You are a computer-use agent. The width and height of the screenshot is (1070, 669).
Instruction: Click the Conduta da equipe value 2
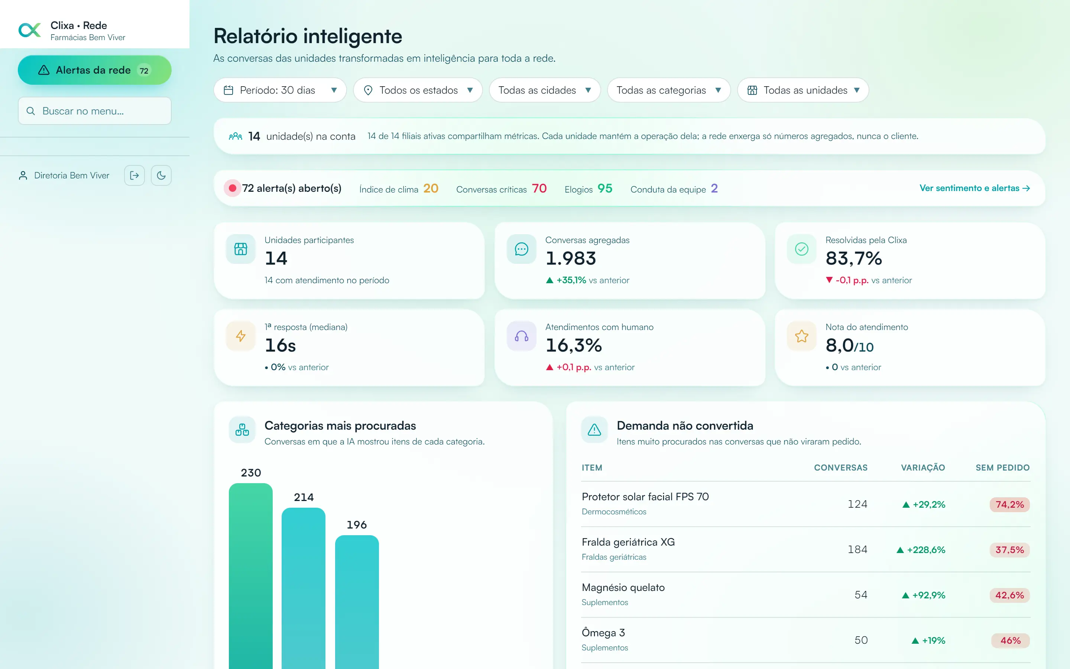pyautogui.click(x=714, y=188)
